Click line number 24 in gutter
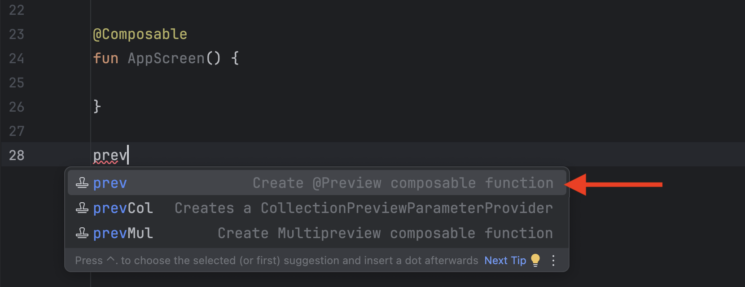Image resolution: width=745 pixels, height=287 pixels. point(17,58)
